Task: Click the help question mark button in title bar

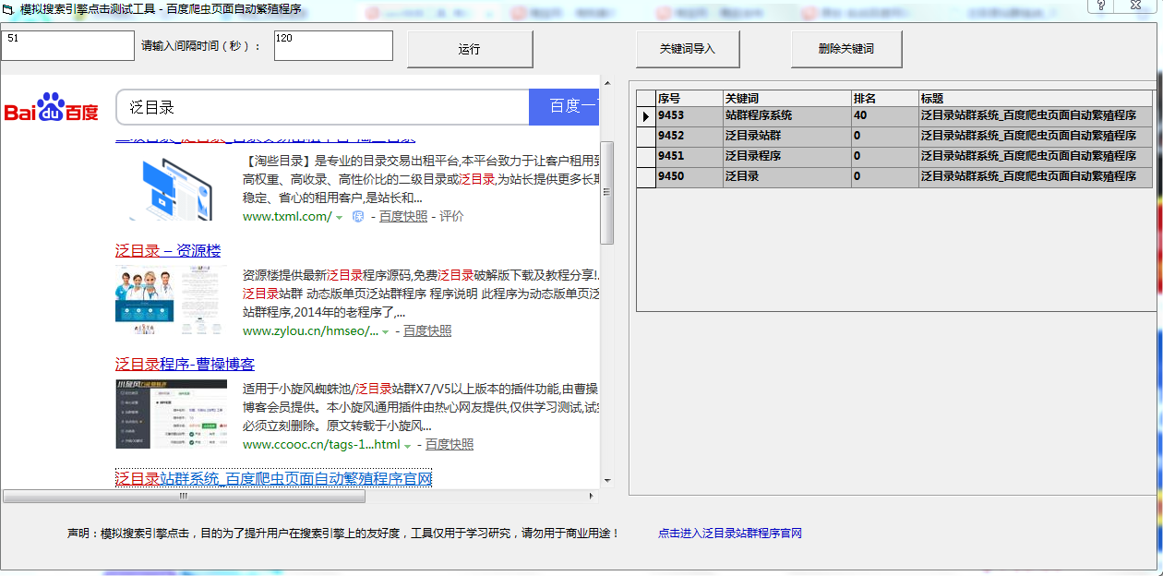Action: [x=1100, y=6]
